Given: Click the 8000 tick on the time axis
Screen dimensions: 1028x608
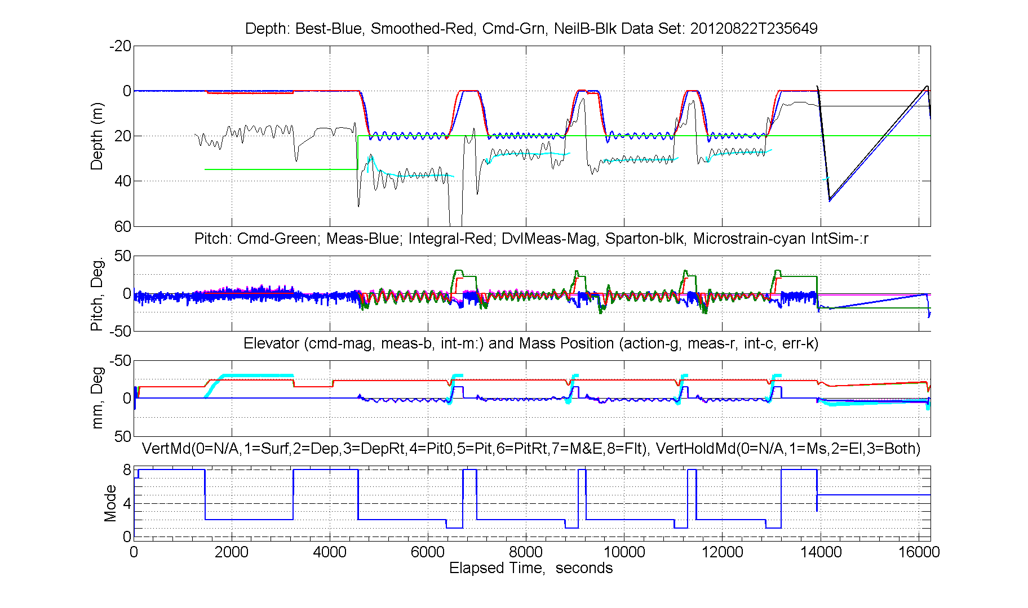Looking at the screenshot, I should [x=526, y=552].
